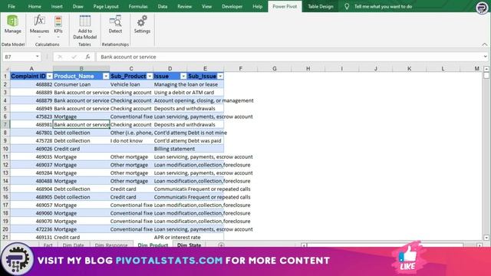Open the Complaint ID filter dropdown
Image resolution: width=491 pixels, height=276 pixels.
(49, 76)
